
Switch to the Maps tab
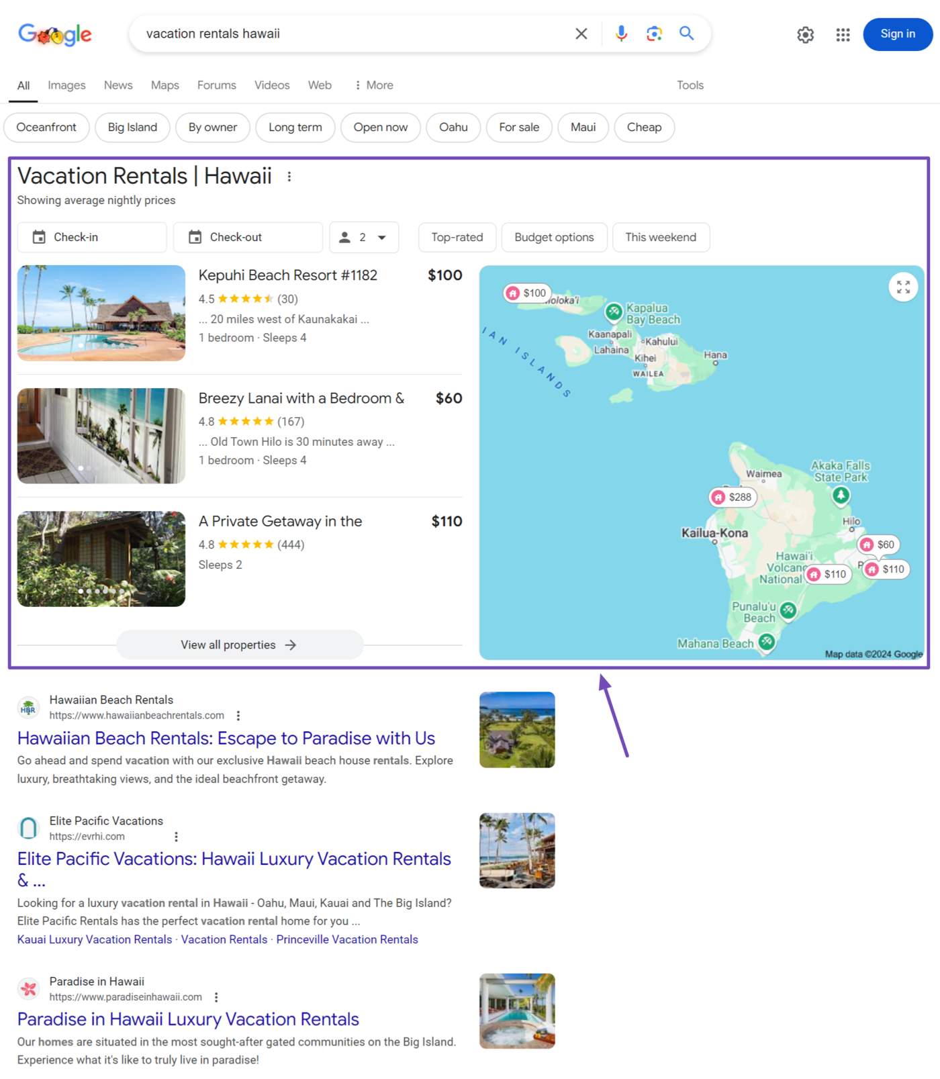click(165, 85)
